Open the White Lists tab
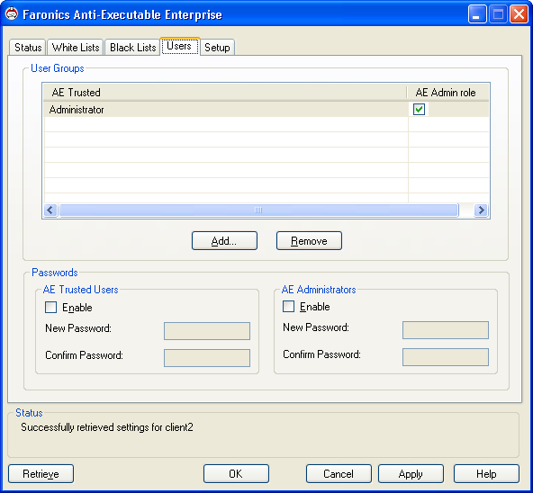 pos(76,47)
